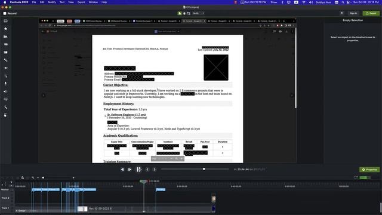382x215 pixels.
Task: Click the Sign In button
Action: [353, 13]
